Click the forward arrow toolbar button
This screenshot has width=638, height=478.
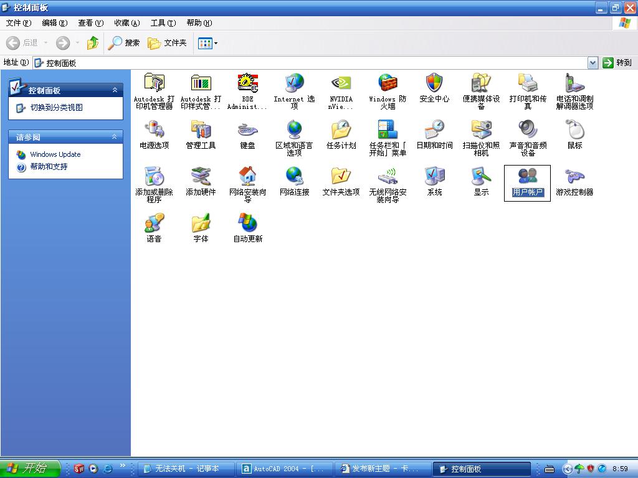[x=63, y=43]
